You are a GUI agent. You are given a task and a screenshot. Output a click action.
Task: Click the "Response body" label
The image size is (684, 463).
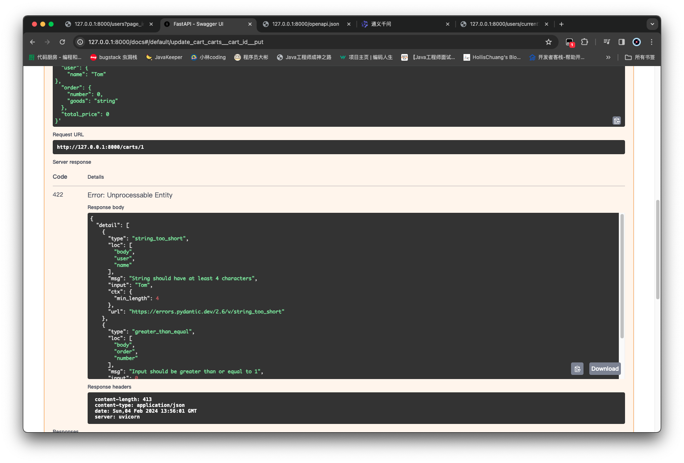(x=106, y=207)
